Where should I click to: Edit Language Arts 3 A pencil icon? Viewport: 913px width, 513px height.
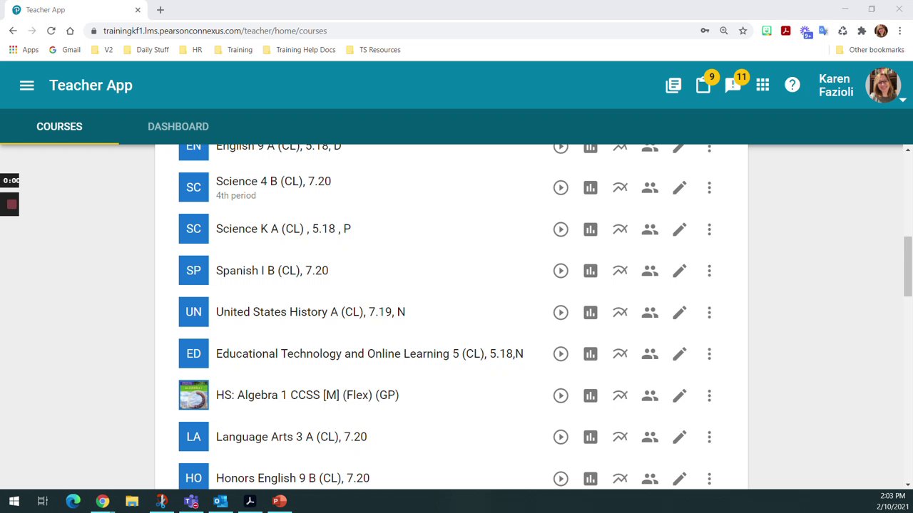pos(679,437)
